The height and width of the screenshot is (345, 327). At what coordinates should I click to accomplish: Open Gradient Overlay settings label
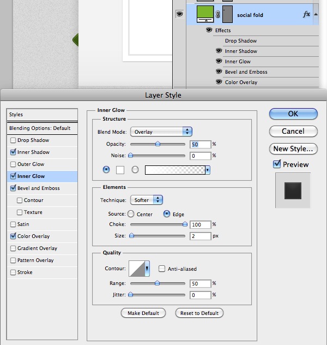(37, 248)
